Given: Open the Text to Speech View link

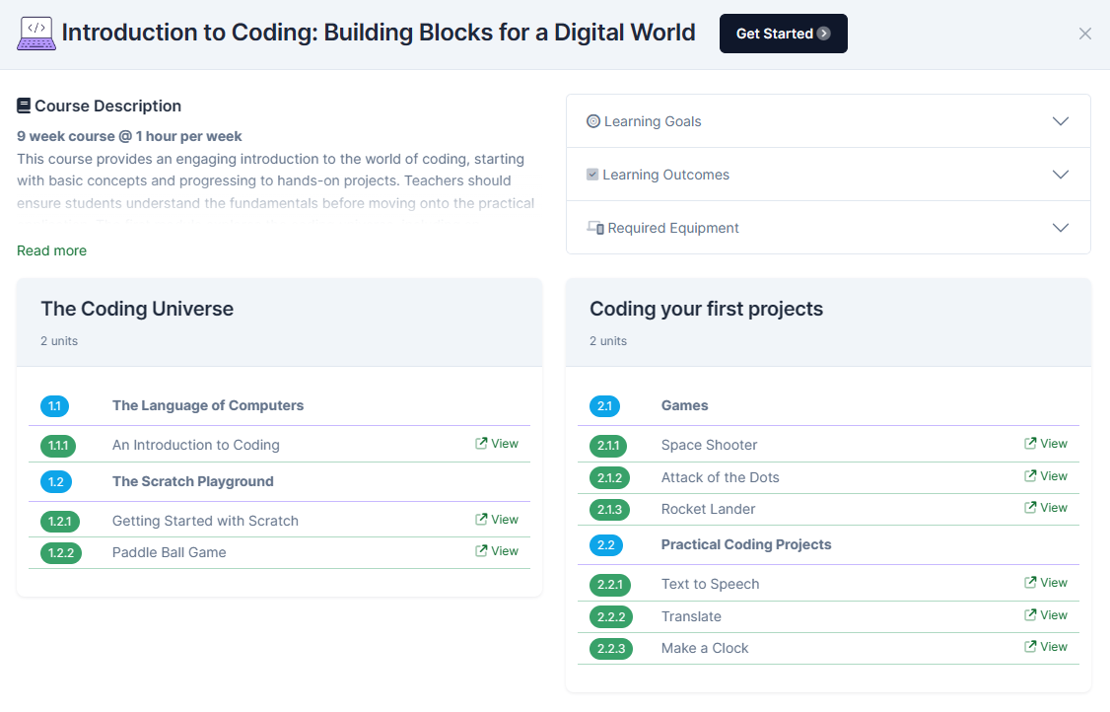Looking at the screenshot, I should [1046, 583].
